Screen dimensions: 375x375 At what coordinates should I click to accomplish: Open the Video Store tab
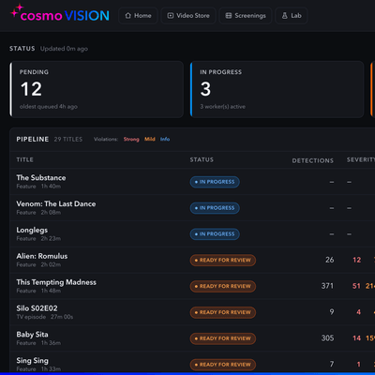[188, 16]
